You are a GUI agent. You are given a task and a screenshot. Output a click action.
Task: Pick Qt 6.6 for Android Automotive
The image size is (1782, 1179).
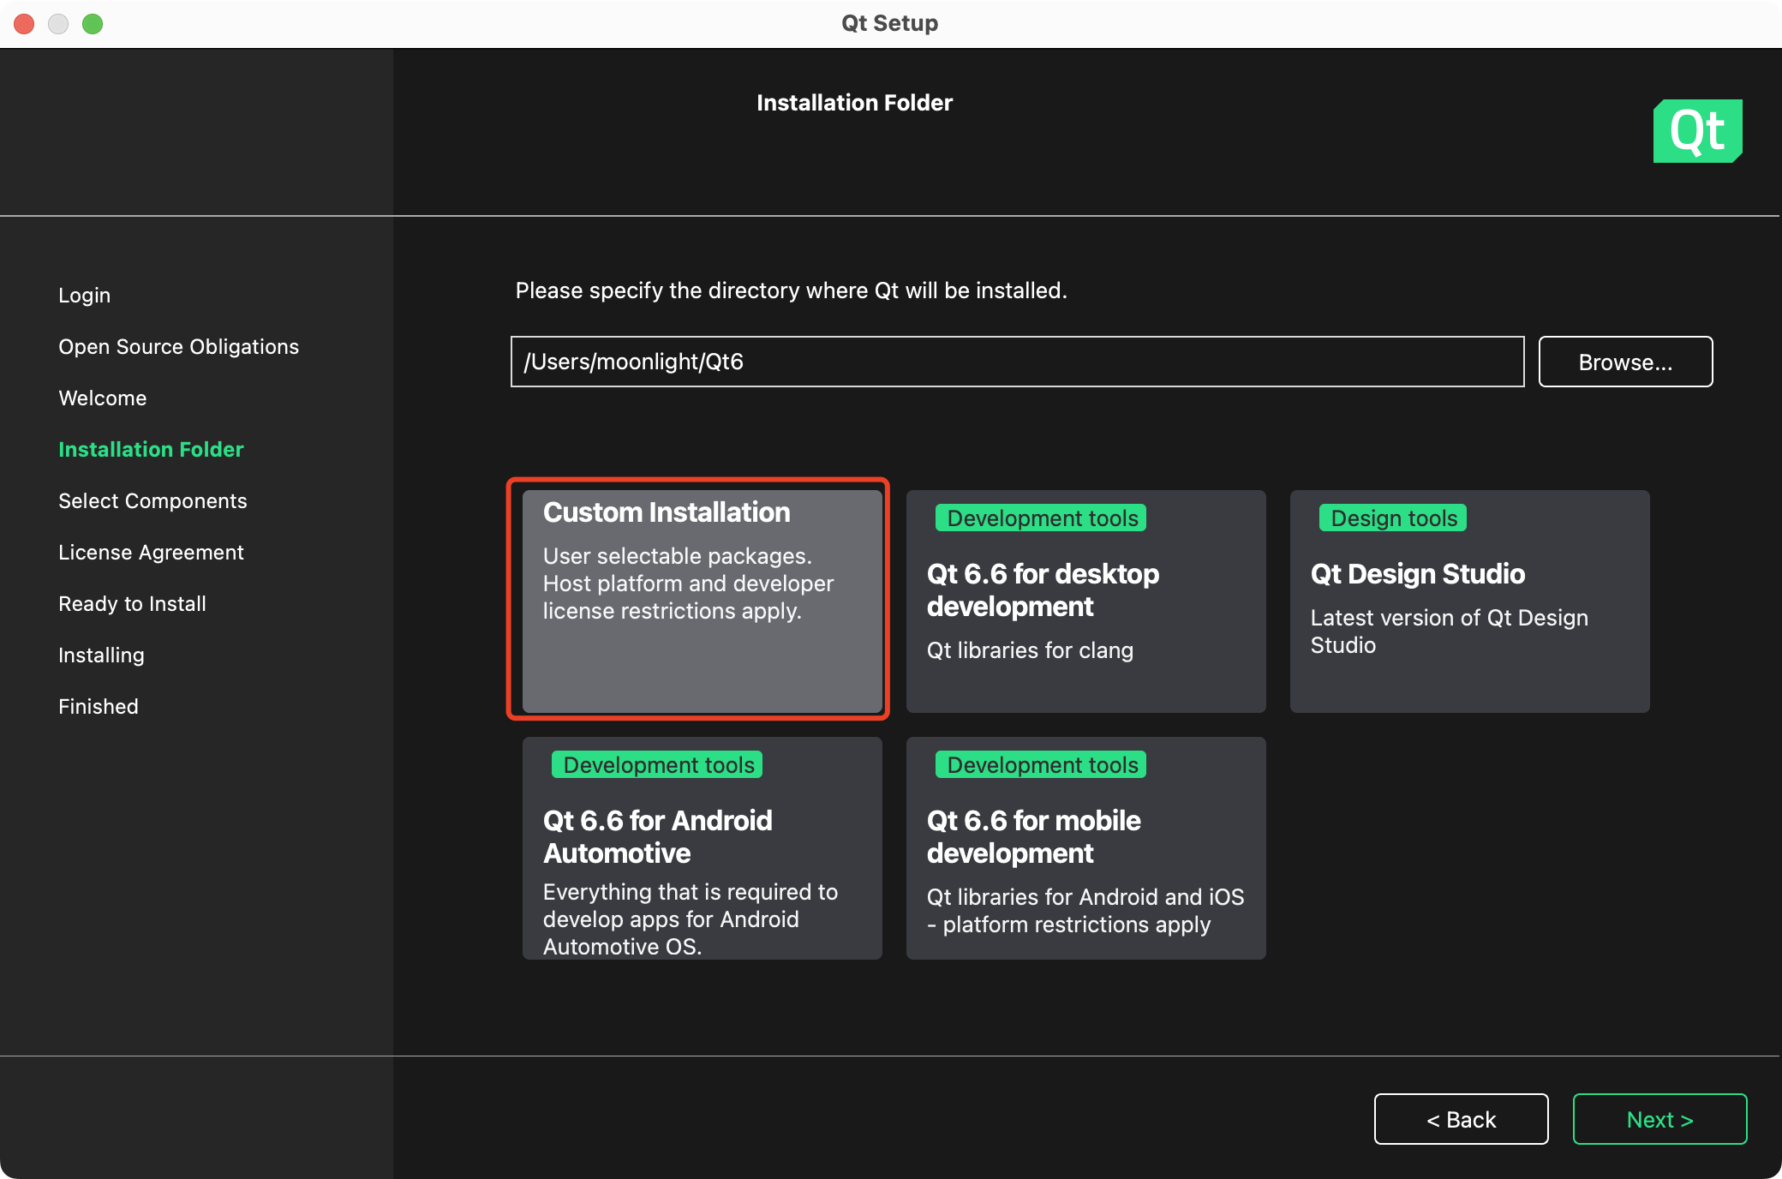(702, 848)
